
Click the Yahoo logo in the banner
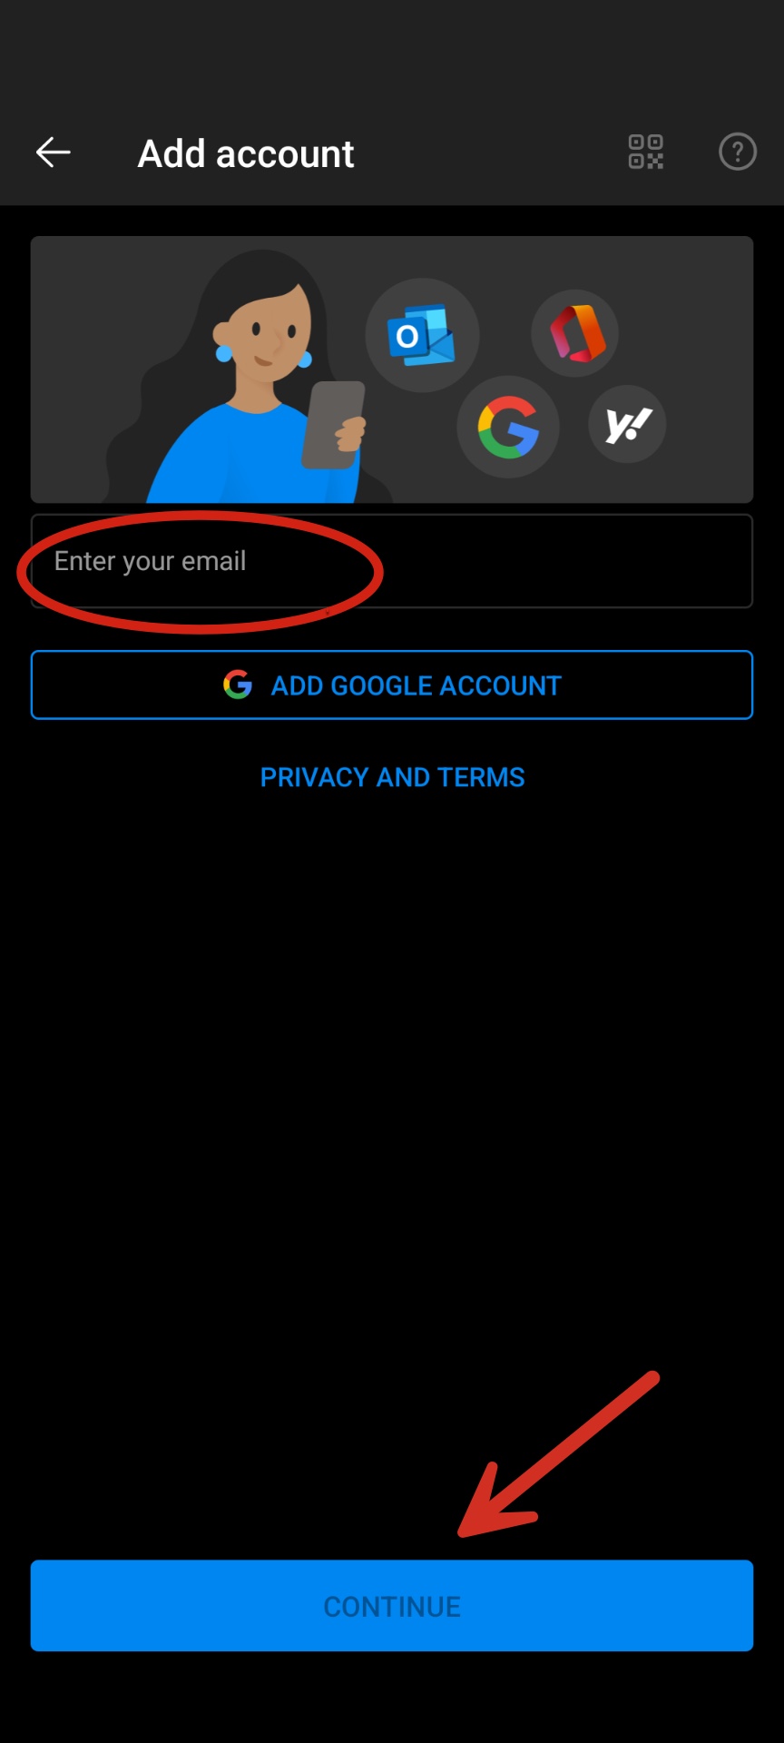[x=628, y=424]
